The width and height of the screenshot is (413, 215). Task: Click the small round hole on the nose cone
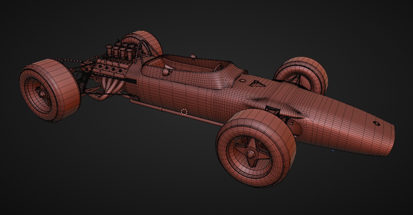pyautogui.click(x=376, y=123)
